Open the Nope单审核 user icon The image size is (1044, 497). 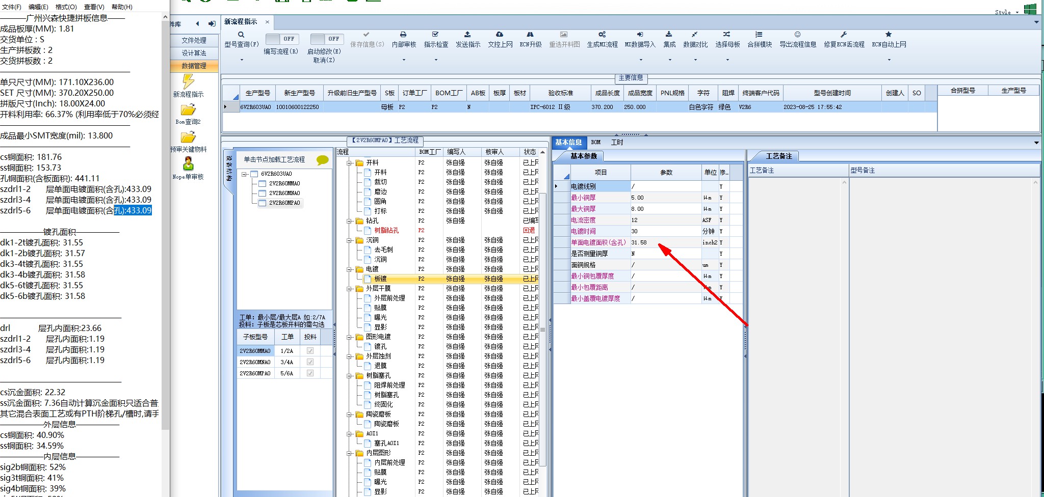(x=188, y=164)
